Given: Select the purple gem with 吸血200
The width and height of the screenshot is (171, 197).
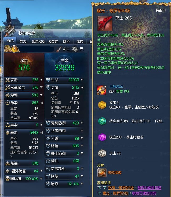Looking at the screenshot, I should click(102, 137).
